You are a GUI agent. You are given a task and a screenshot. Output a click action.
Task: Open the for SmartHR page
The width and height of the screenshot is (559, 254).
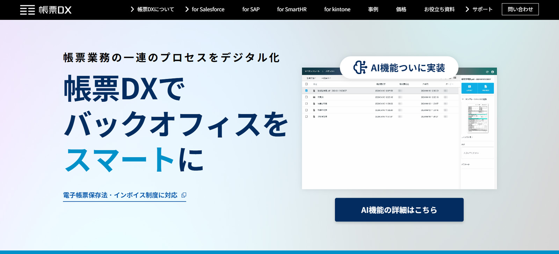[292, 9]
